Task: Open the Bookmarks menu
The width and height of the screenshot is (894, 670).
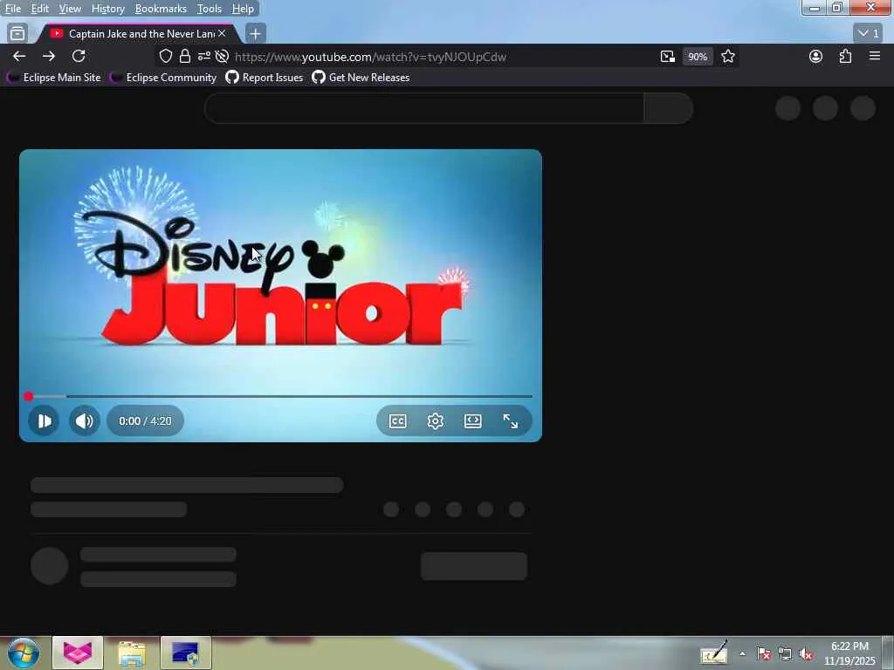Action: (161, 9)
